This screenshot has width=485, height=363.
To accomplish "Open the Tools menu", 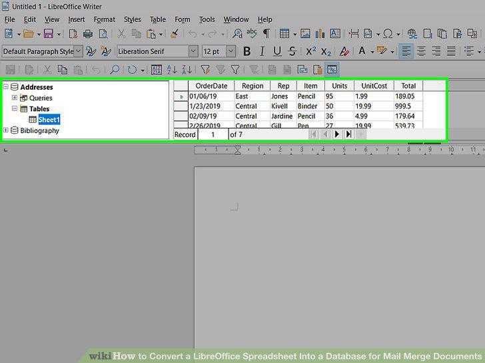I will coord(207,19).
